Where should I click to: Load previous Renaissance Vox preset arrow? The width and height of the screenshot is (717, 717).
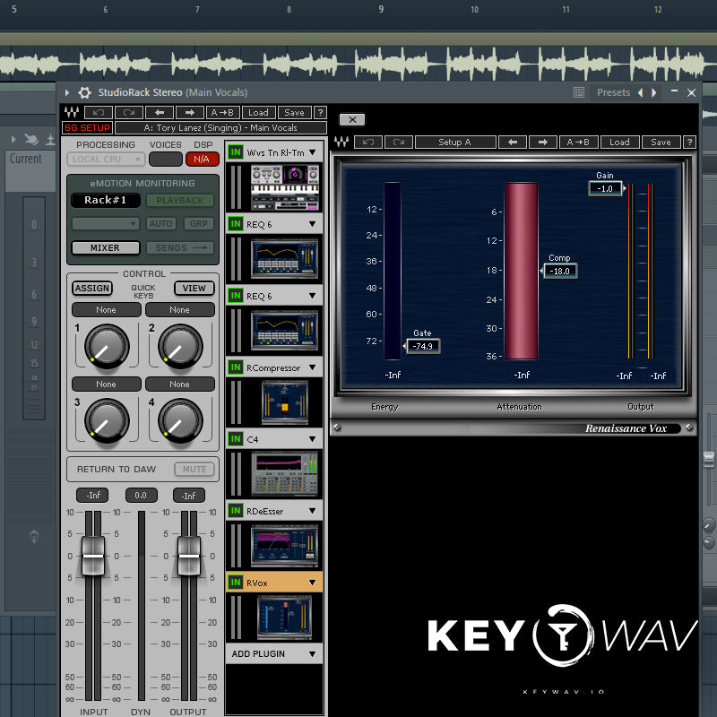click(x=512, y=142)
